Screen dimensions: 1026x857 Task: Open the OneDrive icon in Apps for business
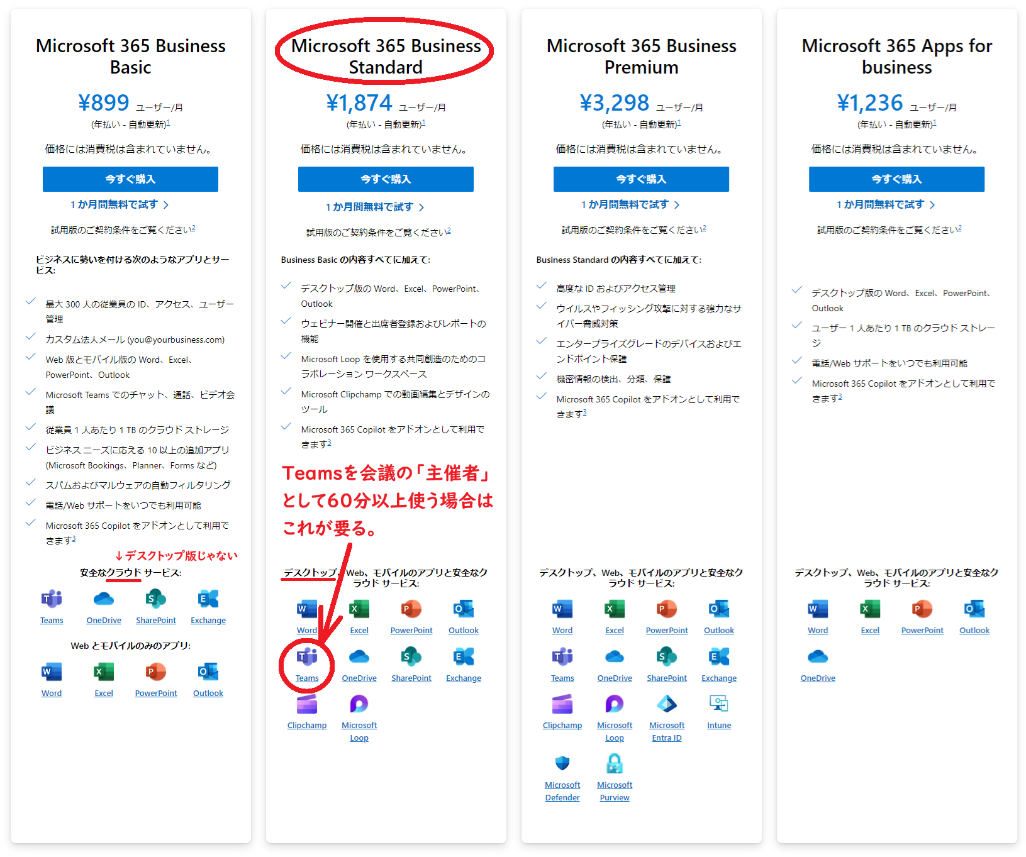[818, 657]
